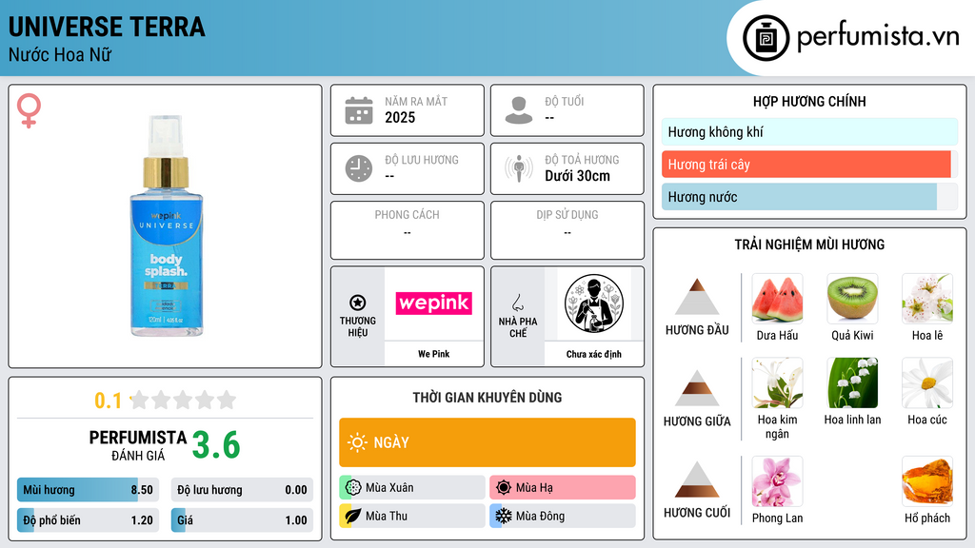The image size is (975, 548).
Task: Open the Dưa Hấu watermelon note image
Action: pos(777,299)
